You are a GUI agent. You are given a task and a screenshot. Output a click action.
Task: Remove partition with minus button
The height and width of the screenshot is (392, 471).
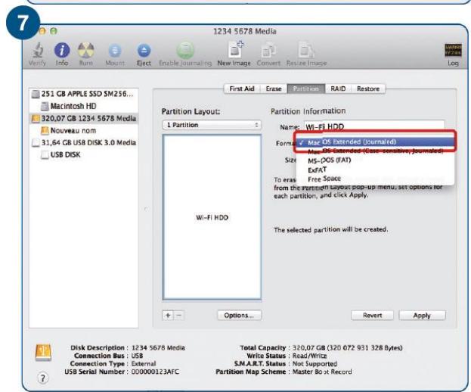[x=178, y=316]
